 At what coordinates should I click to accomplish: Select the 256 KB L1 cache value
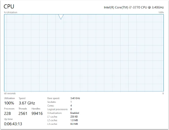[74, 117]
